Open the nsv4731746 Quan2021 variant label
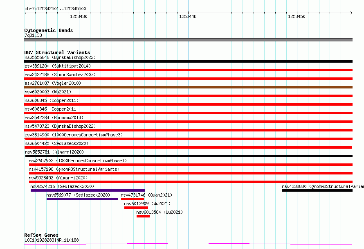 [x=146, y=195]
